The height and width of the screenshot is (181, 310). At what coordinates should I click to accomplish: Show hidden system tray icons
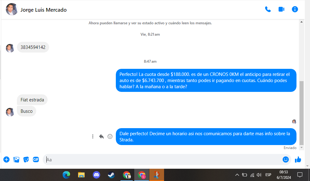pos(237,175)
